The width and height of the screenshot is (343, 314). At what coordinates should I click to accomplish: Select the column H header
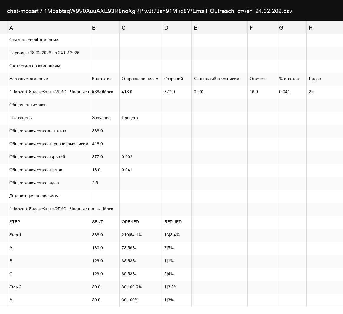click(325, 27)
